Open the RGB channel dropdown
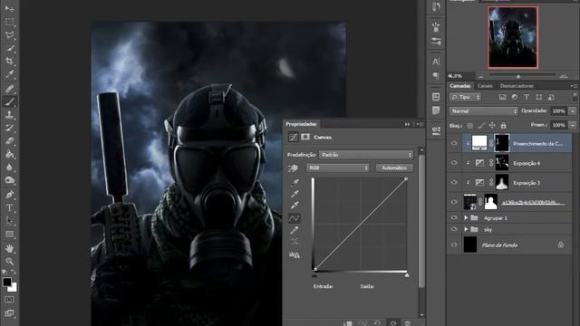Image resolution: width=580 pixels, height=326 pixels. coord(338,168)
